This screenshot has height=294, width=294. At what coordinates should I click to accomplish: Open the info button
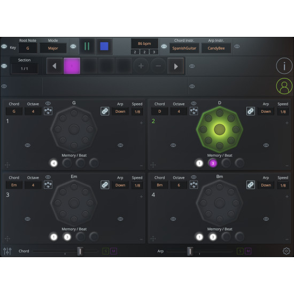(284, 66)
